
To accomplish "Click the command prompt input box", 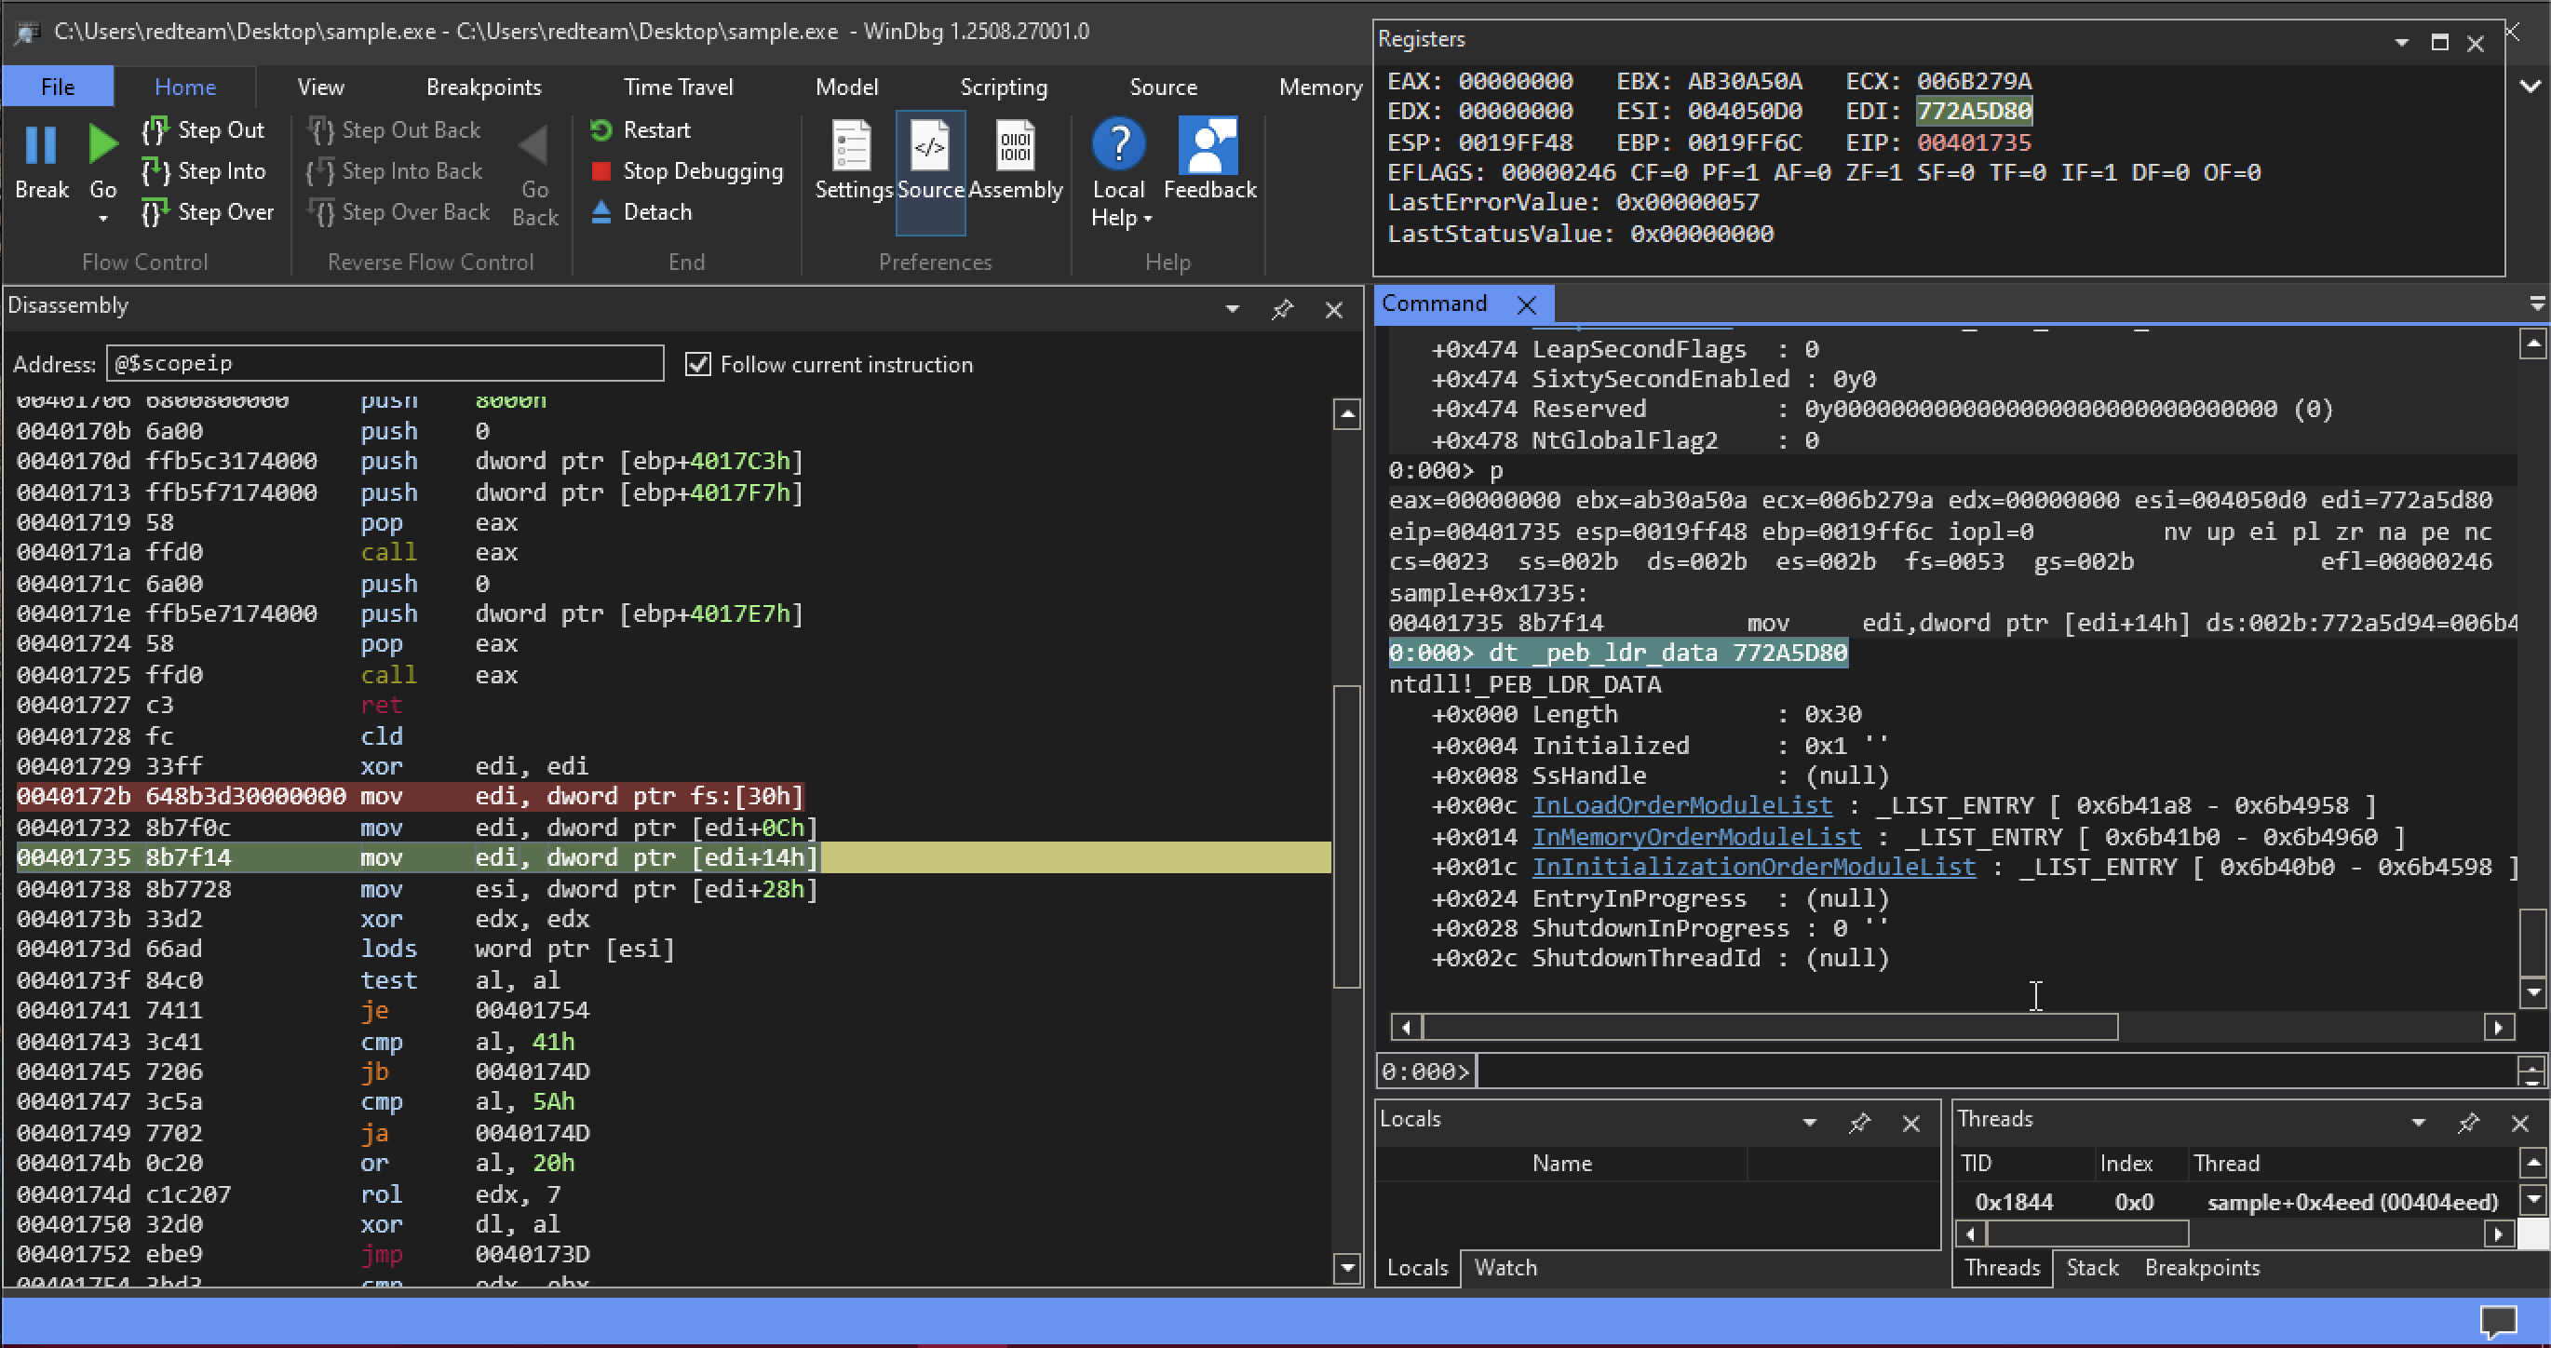I will [x=1995, y=1072].
